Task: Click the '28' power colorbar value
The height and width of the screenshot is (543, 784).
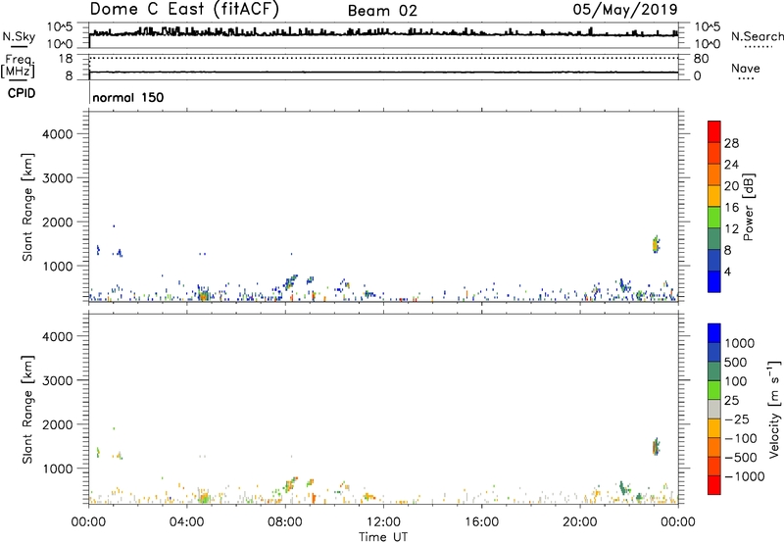Action: tap(731, 143)
